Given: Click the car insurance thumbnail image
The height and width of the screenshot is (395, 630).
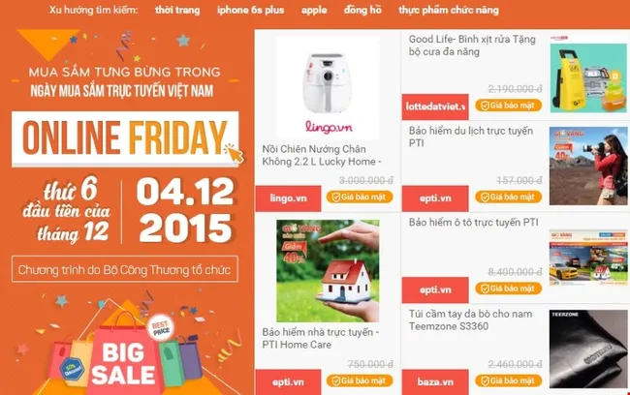Looking at the screenshot, I should pos(588,258).
